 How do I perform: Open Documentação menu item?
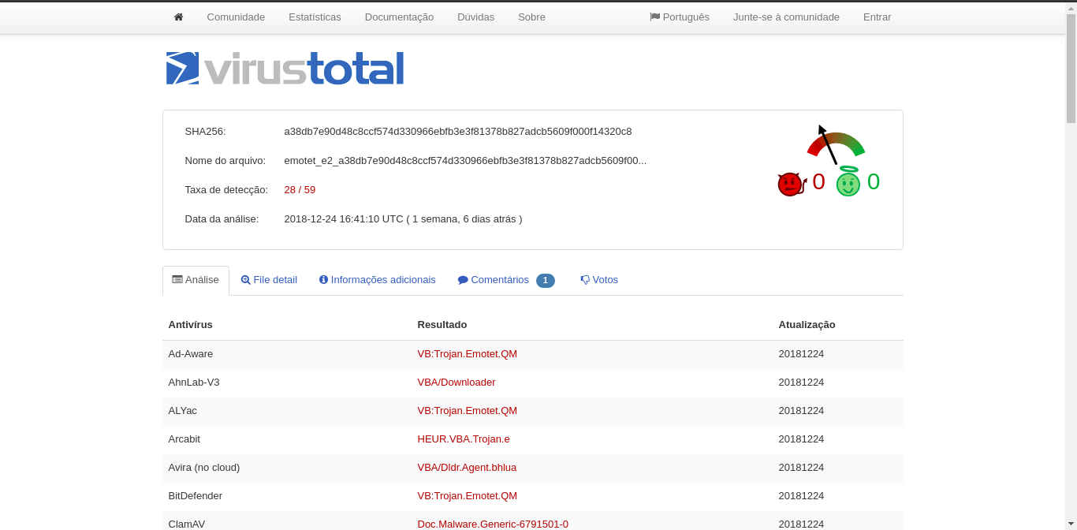tap(399, 17)
